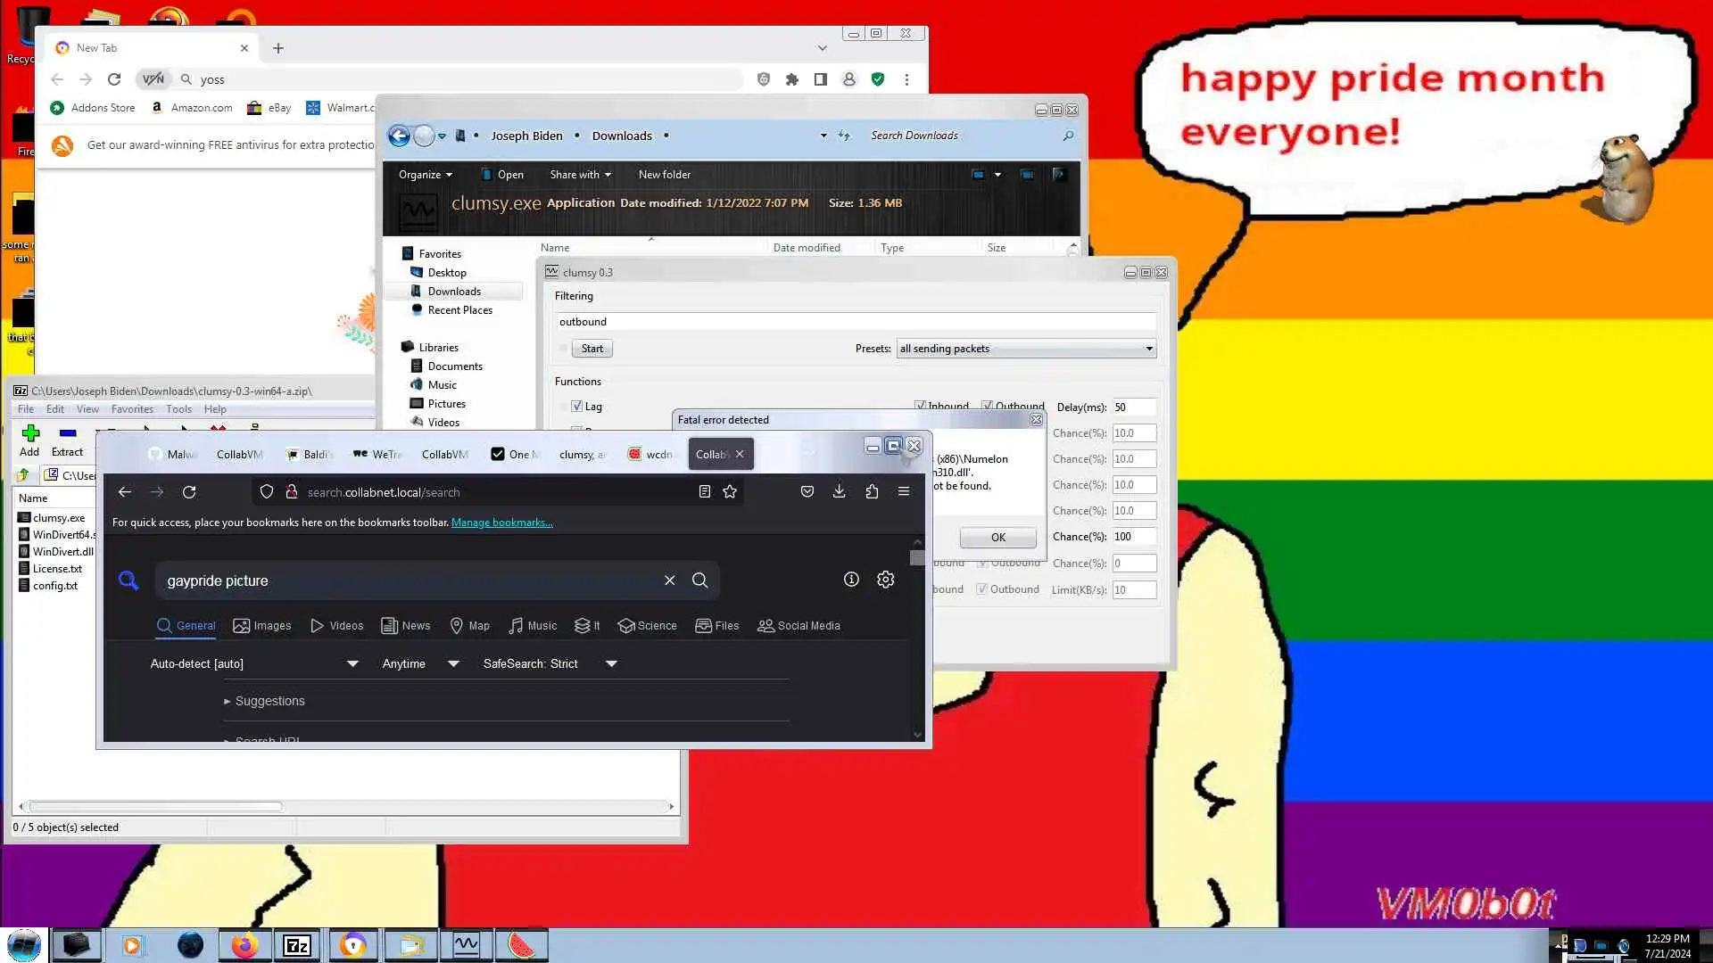Open Firefox downloads arrow icon

(839, 491)
